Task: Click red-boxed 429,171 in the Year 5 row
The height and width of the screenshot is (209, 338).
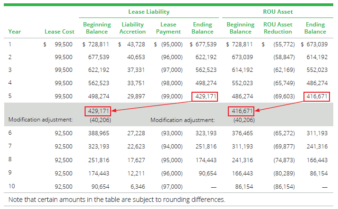Action: 204,96
